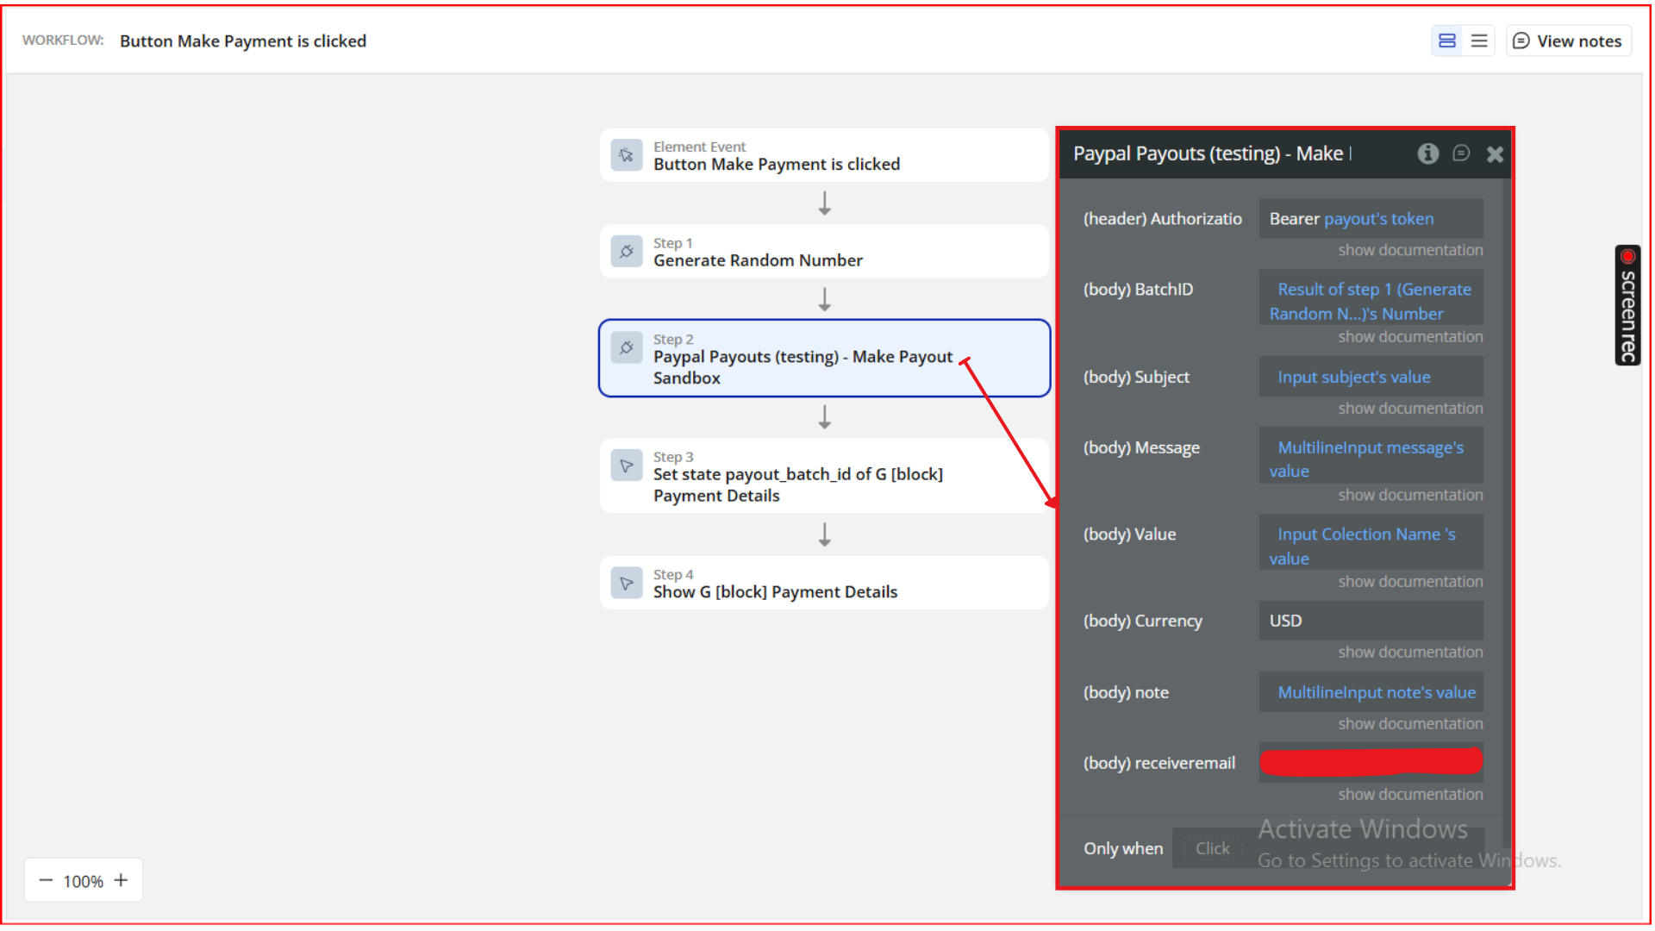Switch to the card view layout toggle
Image resolution: width=1655 pixels, height=931 pixels.
(x=1447, y=41)
